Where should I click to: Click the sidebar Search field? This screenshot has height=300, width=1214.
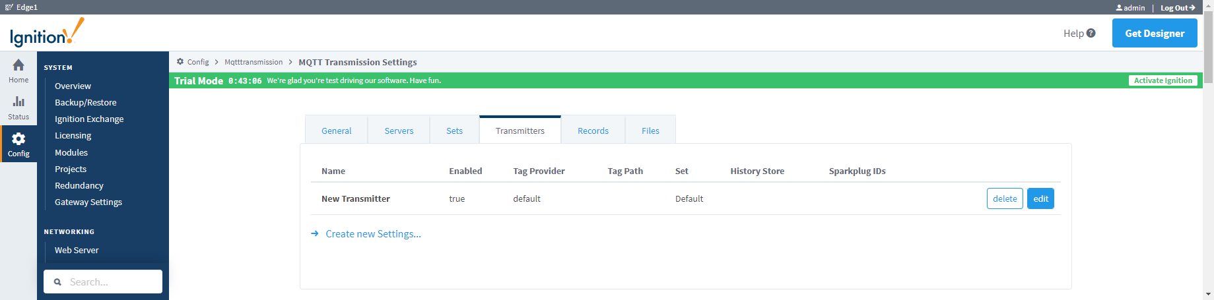[x=103, y=282]
